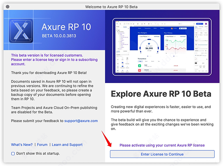Click the BETA 10.0.0.3813 version text
This screenshot has height=166, width=223.
59,36
